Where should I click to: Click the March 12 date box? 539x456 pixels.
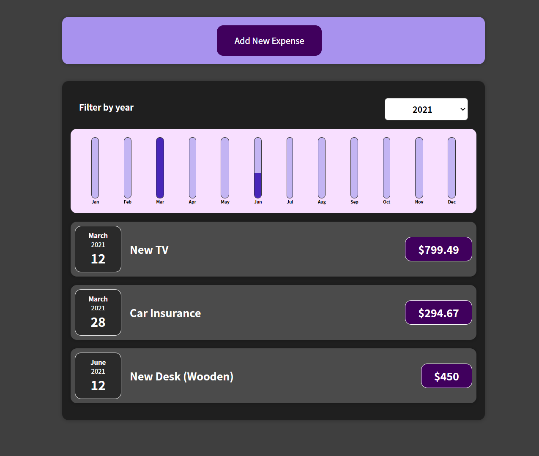point(98,249)
